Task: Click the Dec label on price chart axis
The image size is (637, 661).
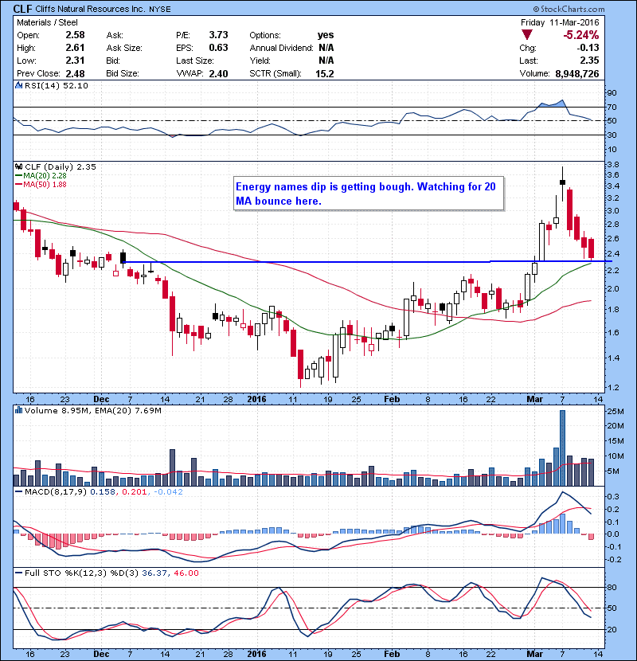Action: pos(101,399)
